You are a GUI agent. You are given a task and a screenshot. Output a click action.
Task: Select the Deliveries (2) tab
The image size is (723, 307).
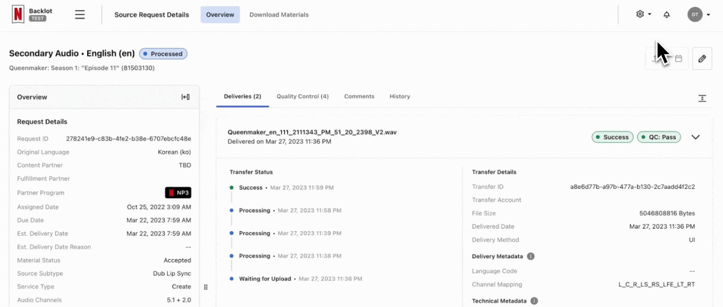(243, 96)
